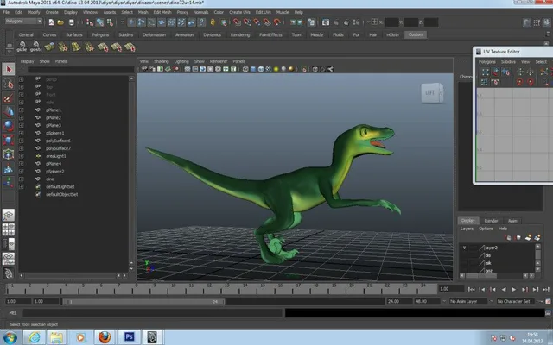The image size is (553, 345).
Task: Open the Anim layer tab
Action: [512, 221]
